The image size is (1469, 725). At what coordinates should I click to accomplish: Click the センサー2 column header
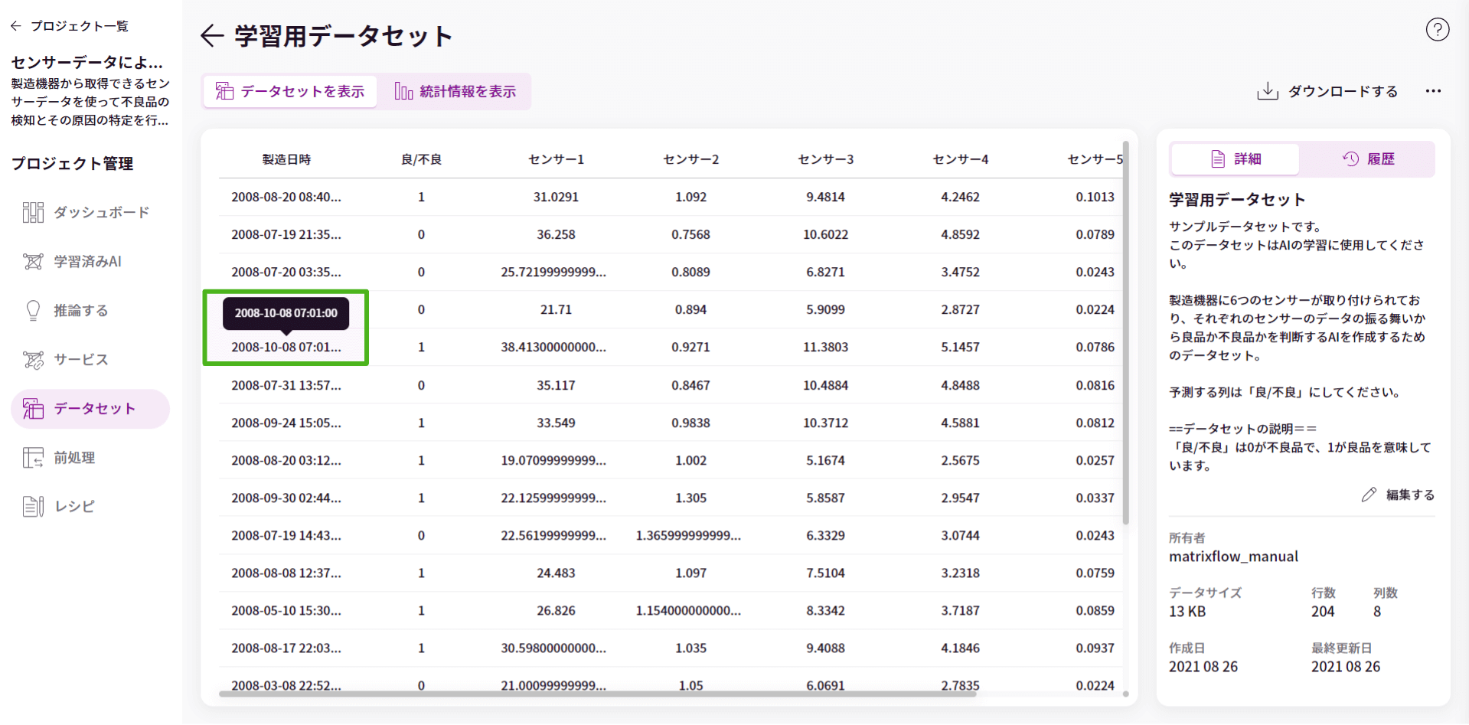[x=690, y=159]
